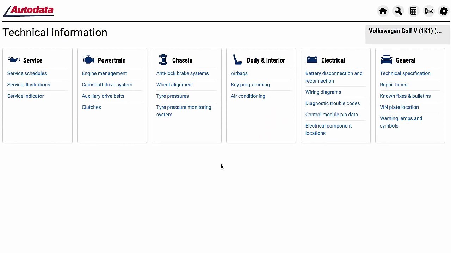This screenshot has height=253, width=451.
Task: Click the Autodata logo
Action: [x=29, y=11]
